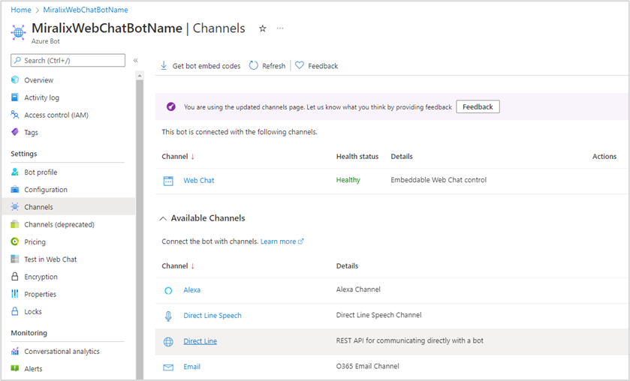Click the purple rocket banner icon
The image size is (630, 381).
pyautogui.click(x=171, y=106)
